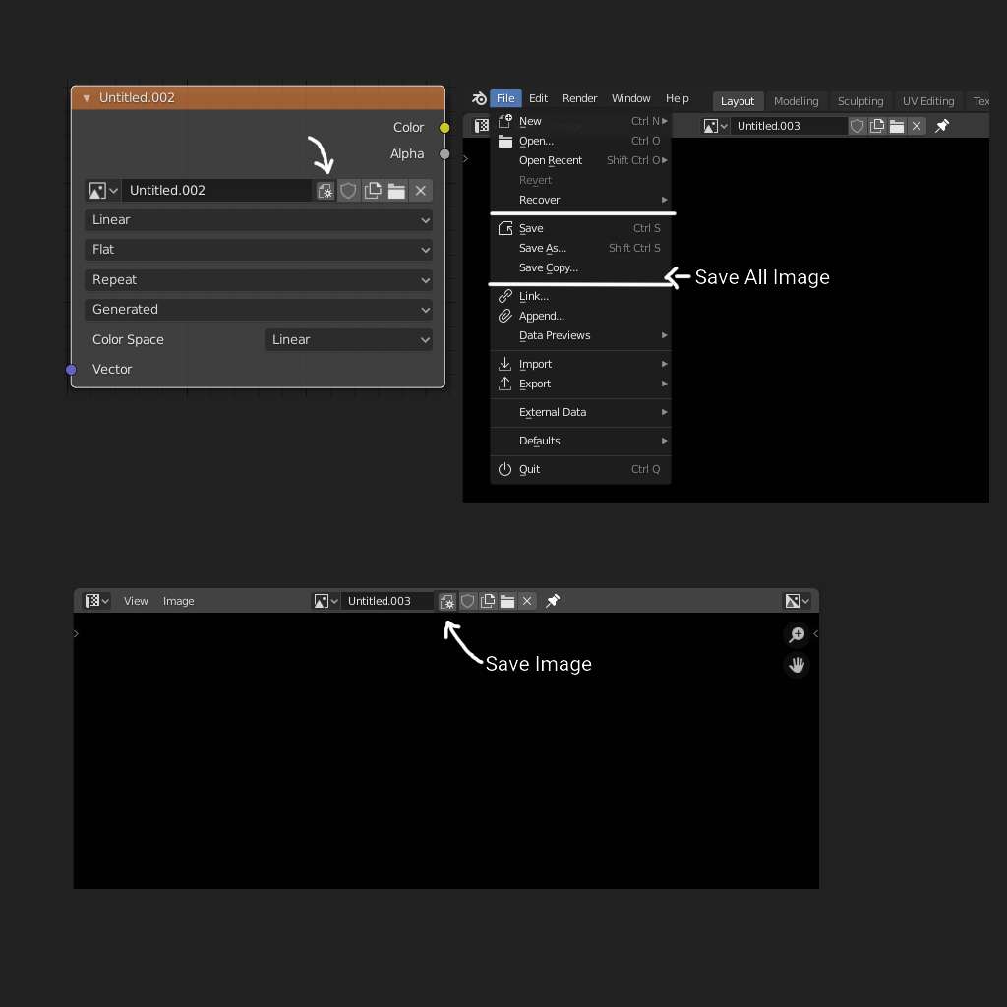Open the display channels dropdown in the bottom editor
The height and width of the screenshot is (1007, 1007).
[x=797, y=601]
